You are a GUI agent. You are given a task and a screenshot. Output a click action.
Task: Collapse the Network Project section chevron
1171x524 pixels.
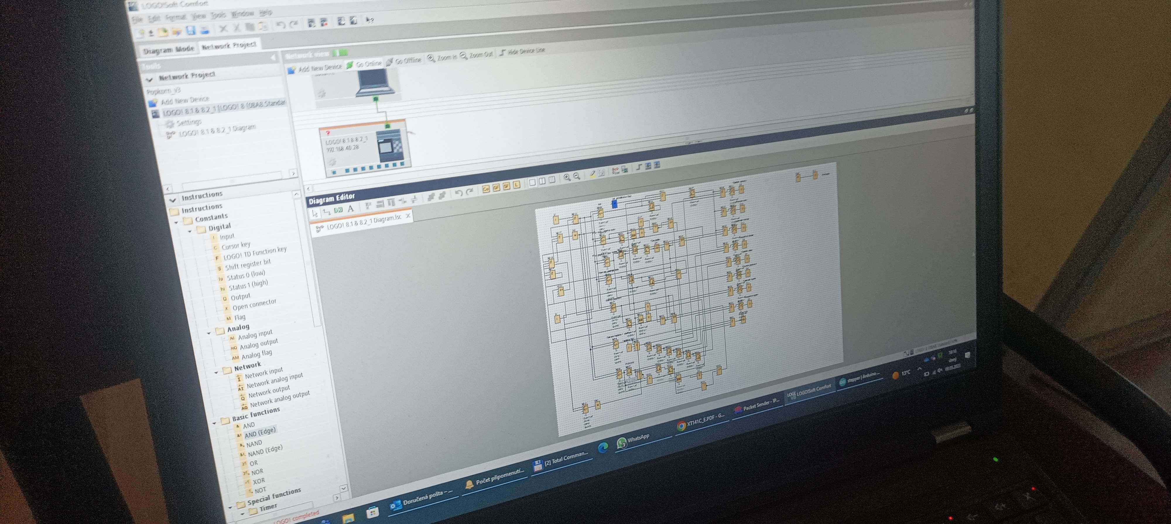point(149,80)
